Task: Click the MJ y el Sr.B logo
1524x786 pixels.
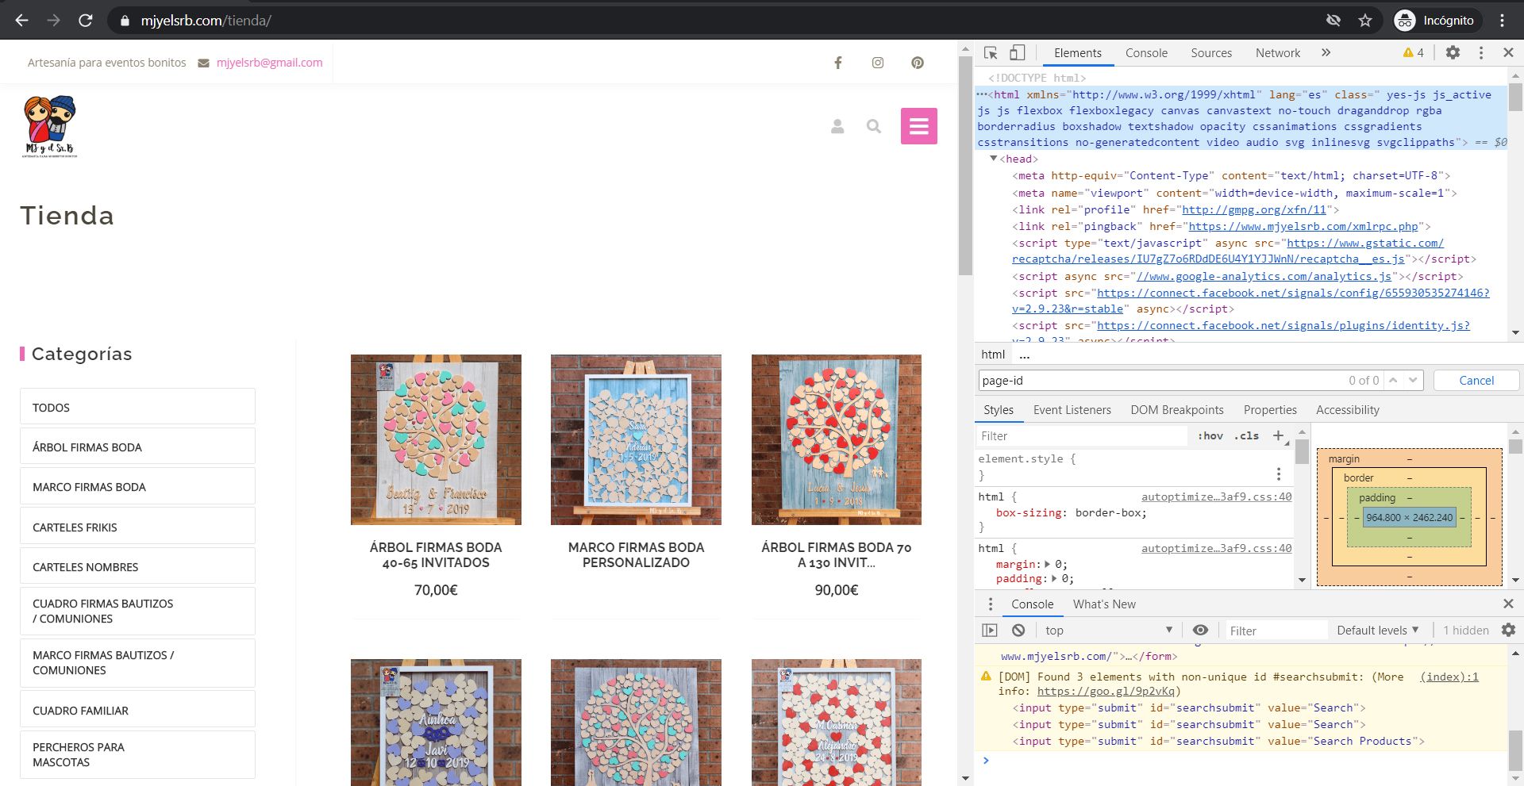Action: pyautogui.click(x=50, y=127)
